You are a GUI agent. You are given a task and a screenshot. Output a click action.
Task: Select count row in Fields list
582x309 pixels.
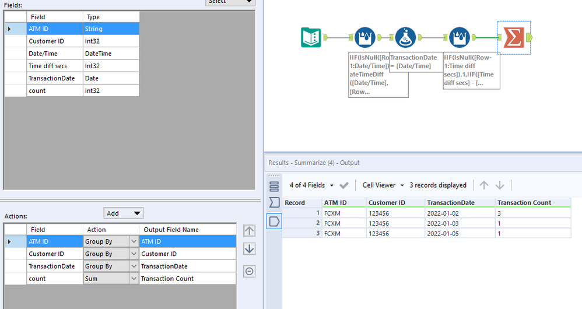click(x=72, y=90)
